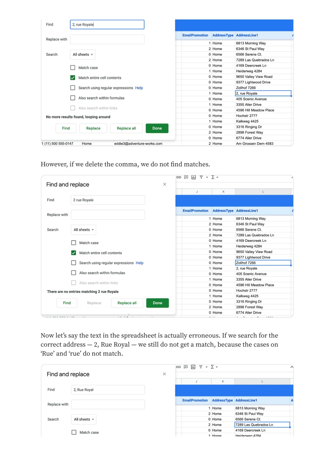Click EmailPromotion header cell in top screenshot
This screenshot has height=460, width=325.
tap(195, 35)
